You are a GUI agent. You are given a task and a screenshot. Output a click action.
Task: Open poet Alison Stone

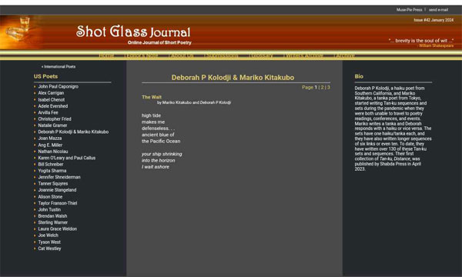[x=50, y=197]
